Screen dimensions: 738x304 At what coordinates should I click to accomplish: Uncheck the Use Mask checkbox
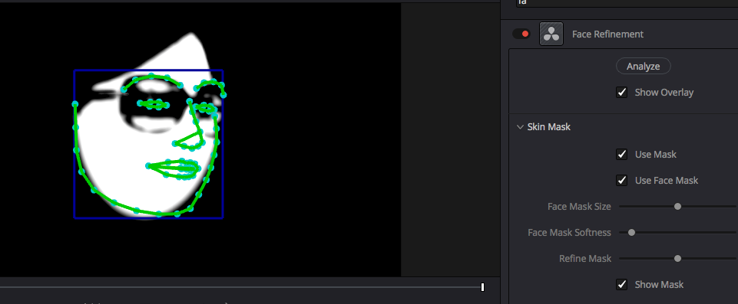622,154
